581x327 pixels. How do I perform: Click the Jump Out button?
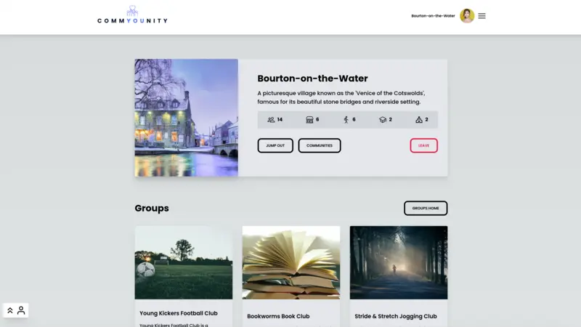tap(275, 146)
